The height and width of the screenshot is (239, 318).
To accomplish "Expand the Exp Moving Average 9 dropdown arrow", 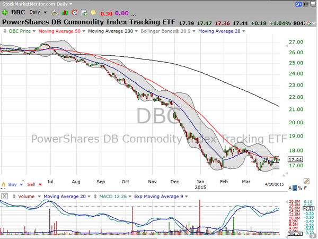I will click(x=187, y=197).
